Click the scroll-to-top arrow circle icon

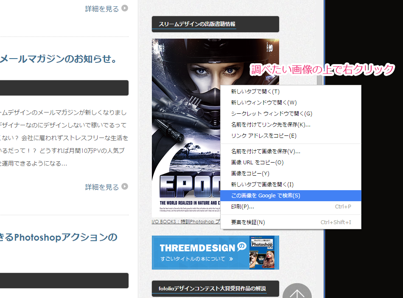(297, 292)
